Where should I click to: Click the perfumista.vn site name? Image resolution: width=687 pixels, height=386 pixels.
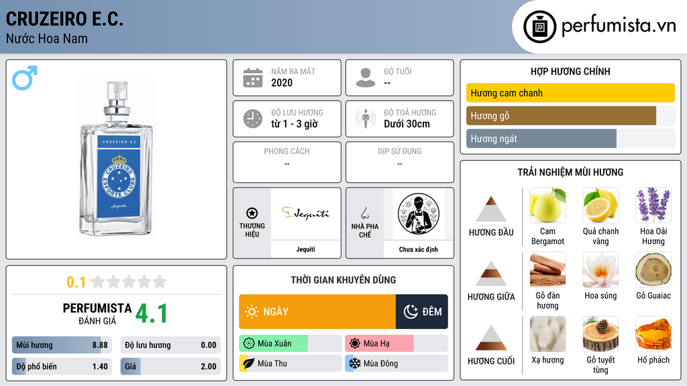(x=619, y=25)
